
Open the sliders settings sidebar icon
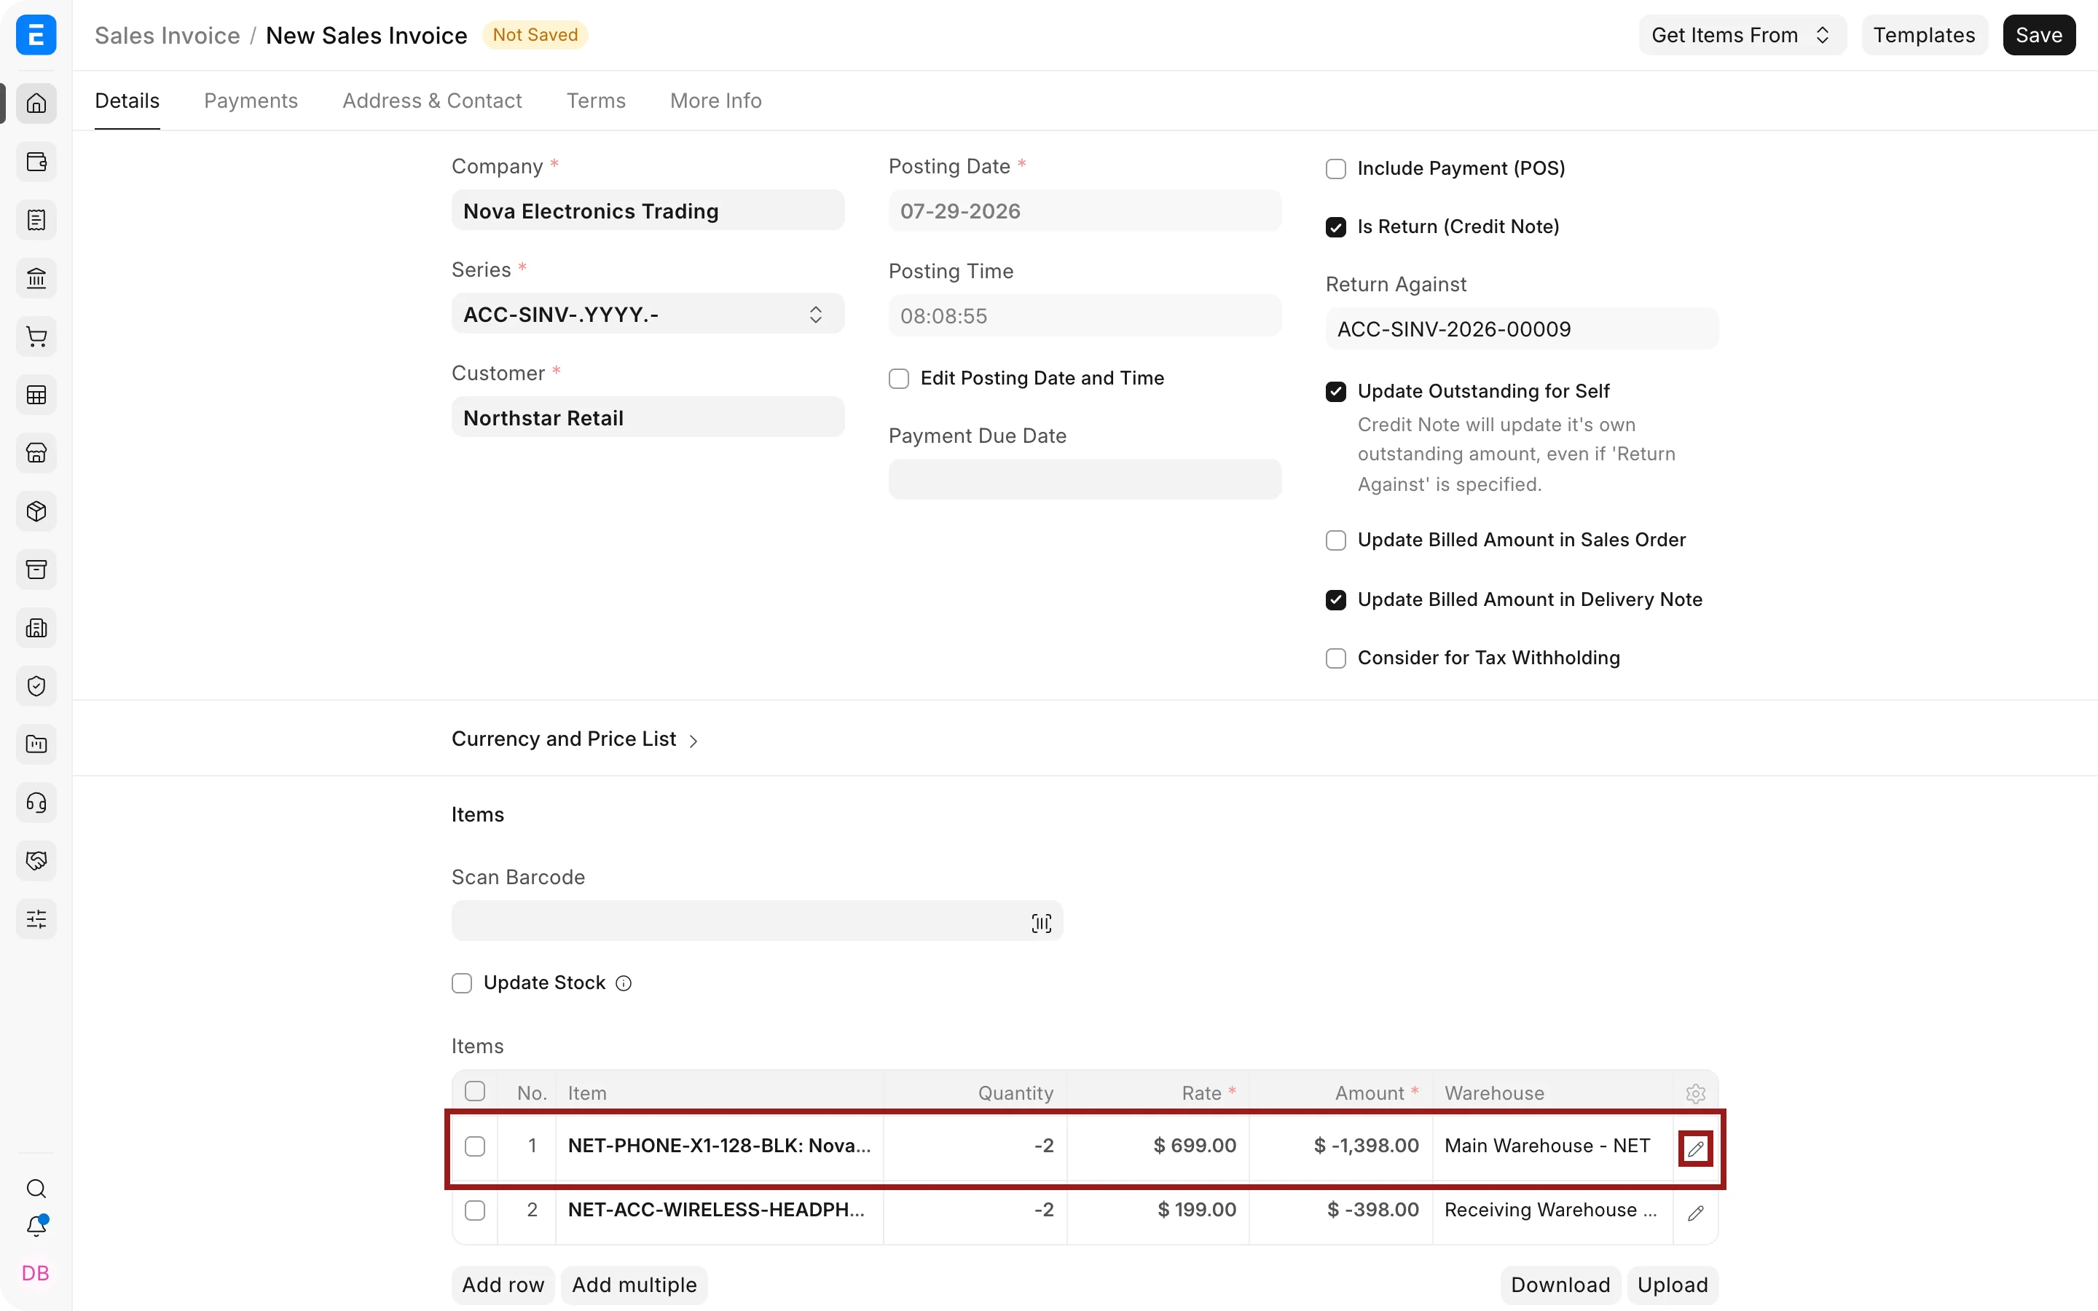point(36,919)
